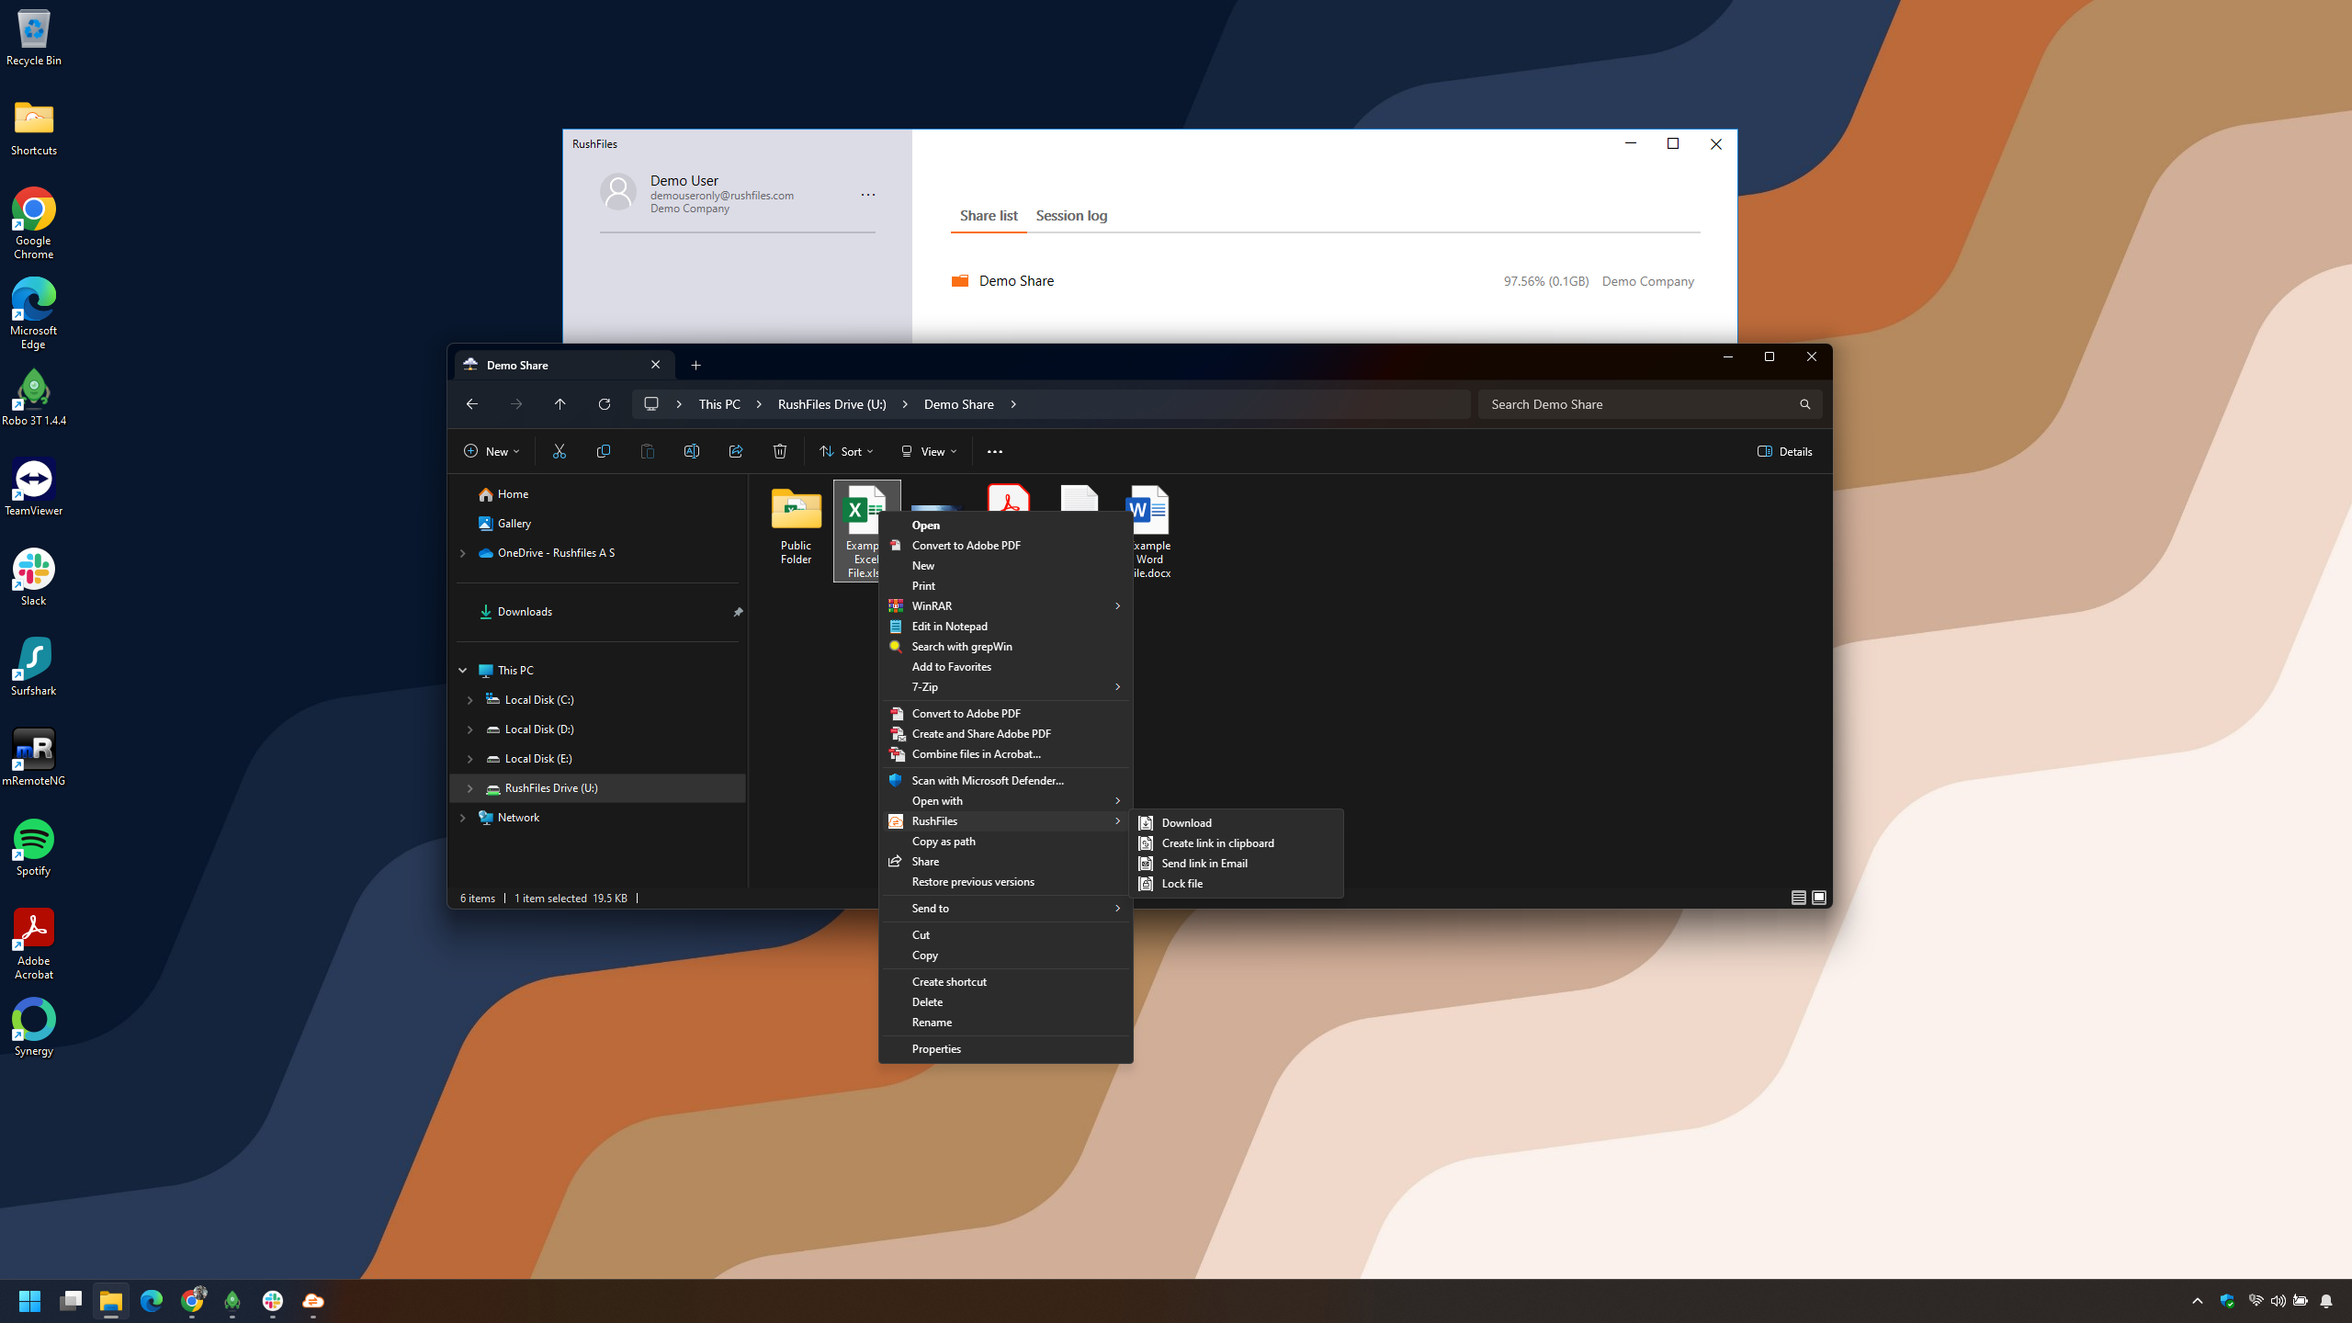Click Create link in clipboard

1217,843
